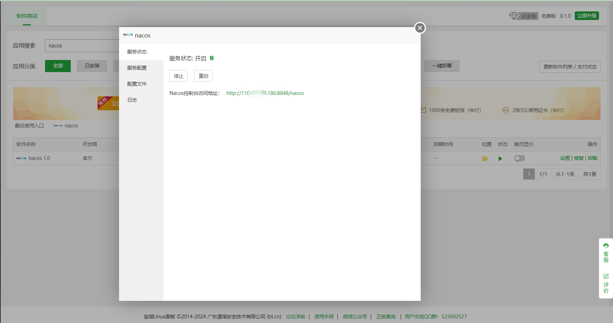Click 修复 for nacos 1.0
Screen dimensions: 613x323
tap(579, 158)
